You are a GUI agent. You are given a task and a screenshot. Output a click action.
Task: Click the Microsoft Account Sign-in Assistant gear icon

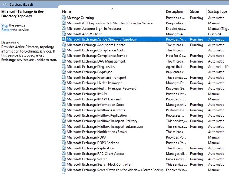[64, 28]
